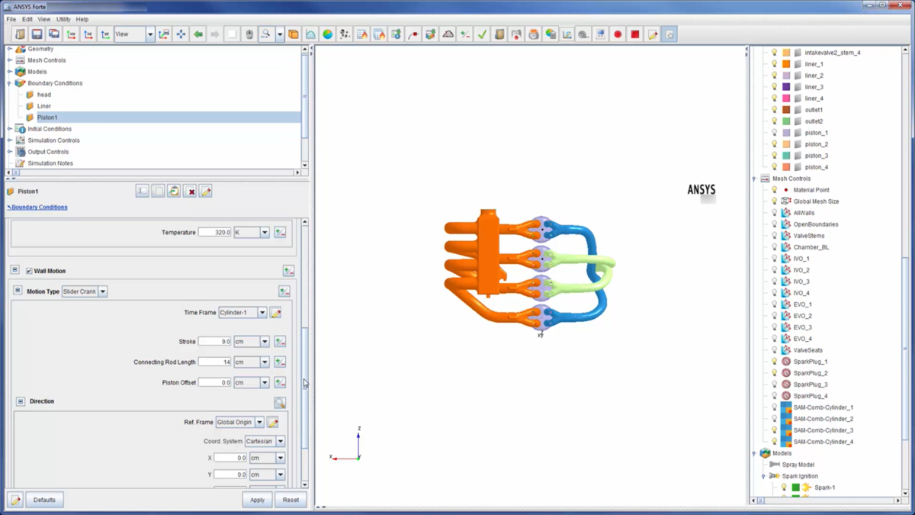Click the magnifier icon in Direction section

280,402
